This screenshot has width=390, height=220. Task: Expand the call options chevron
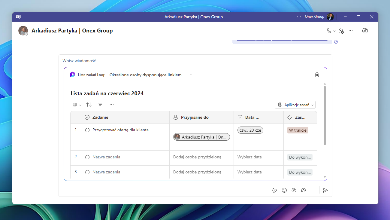pos(334,31)
